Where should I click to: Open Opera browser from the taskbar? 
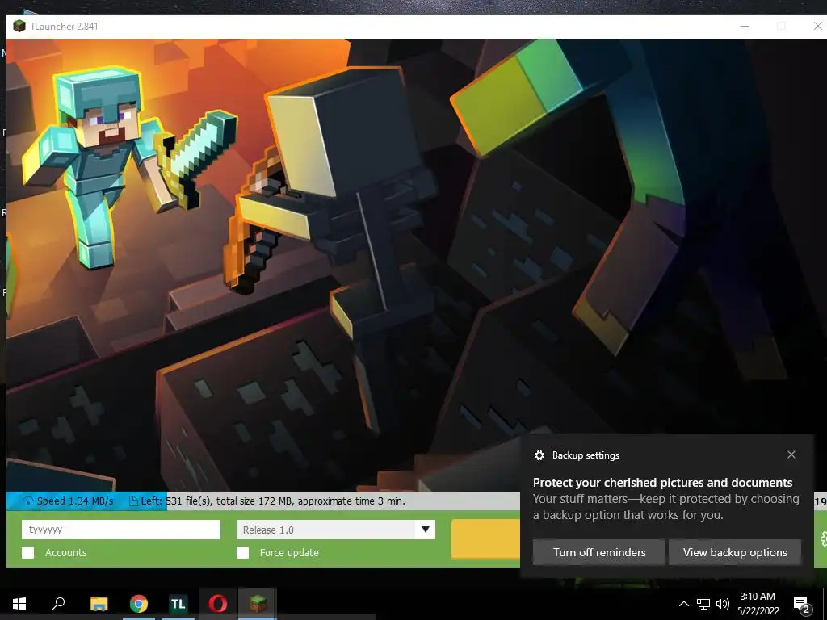click(x=218, y=604)
